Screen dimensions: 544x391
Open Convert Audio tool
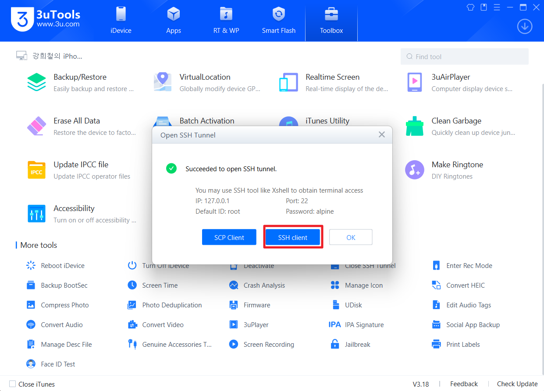55,324
